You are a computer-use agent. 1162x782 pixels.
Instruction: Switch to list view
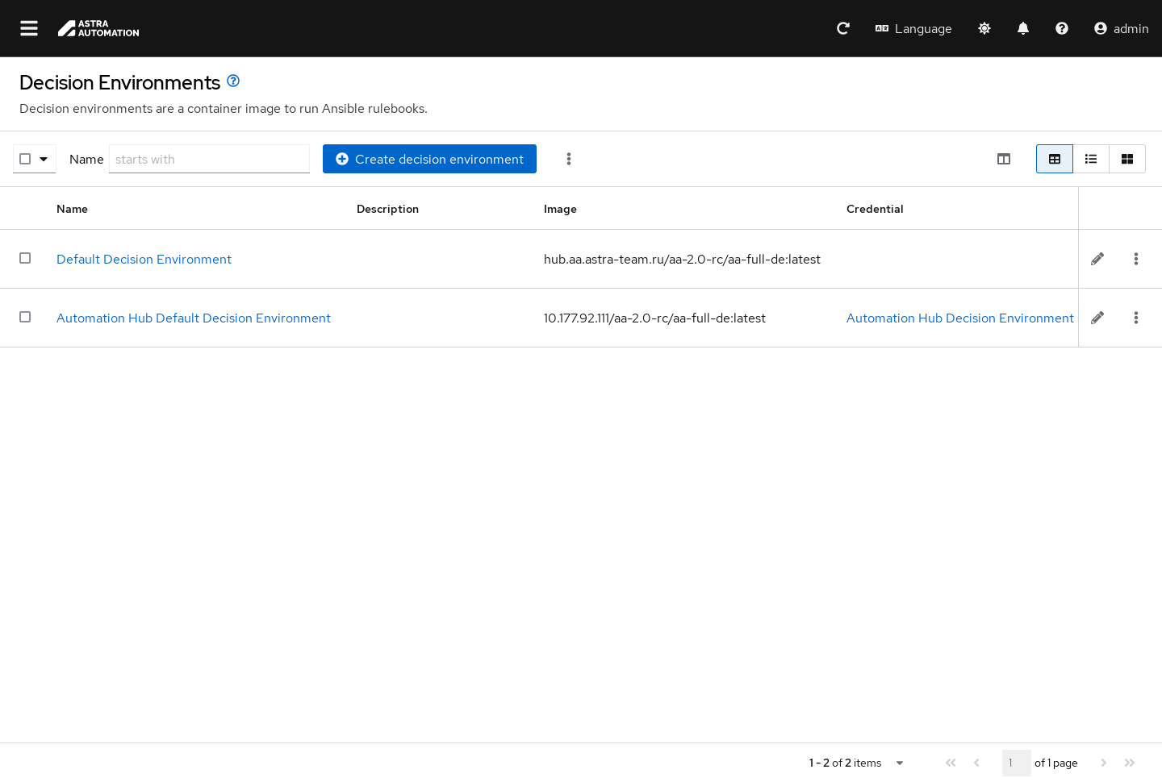1091,159
